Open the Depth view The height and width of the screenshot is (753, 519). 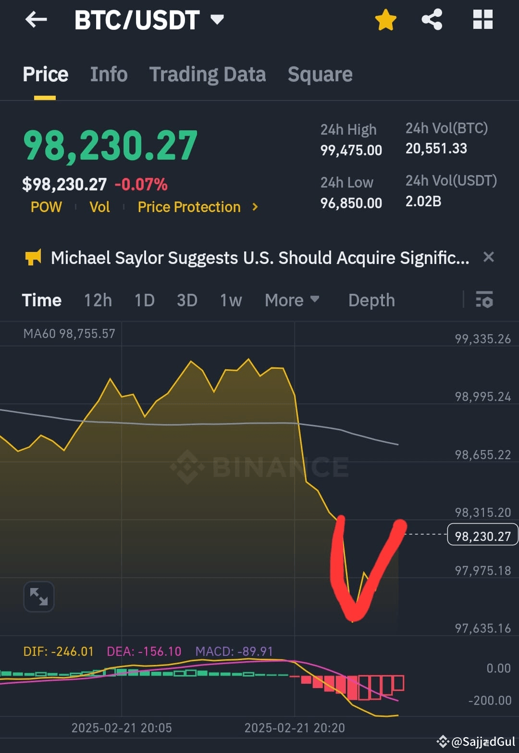tap(371, 300)
